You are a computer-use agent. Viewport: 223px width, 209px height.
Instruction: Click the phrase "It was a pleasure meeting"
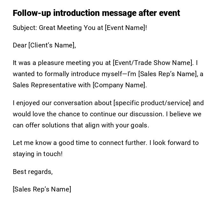[48, 63]
